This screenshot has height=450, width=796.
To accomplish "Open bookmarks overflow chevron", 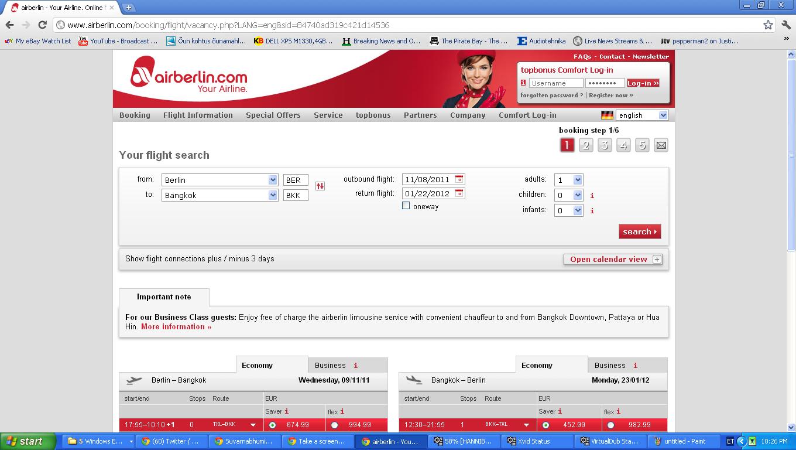I will 786,39.
